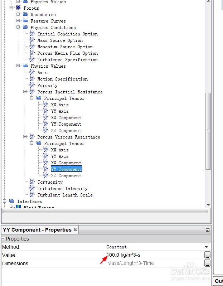Click the Mass Source Option node icon
Screen dimensions: 223x286
point(32,40)
